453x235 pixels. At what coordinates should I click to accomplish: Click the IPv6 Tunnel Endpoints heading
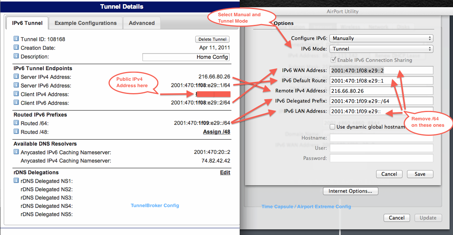pyautogui.click(x=43, y=69)
